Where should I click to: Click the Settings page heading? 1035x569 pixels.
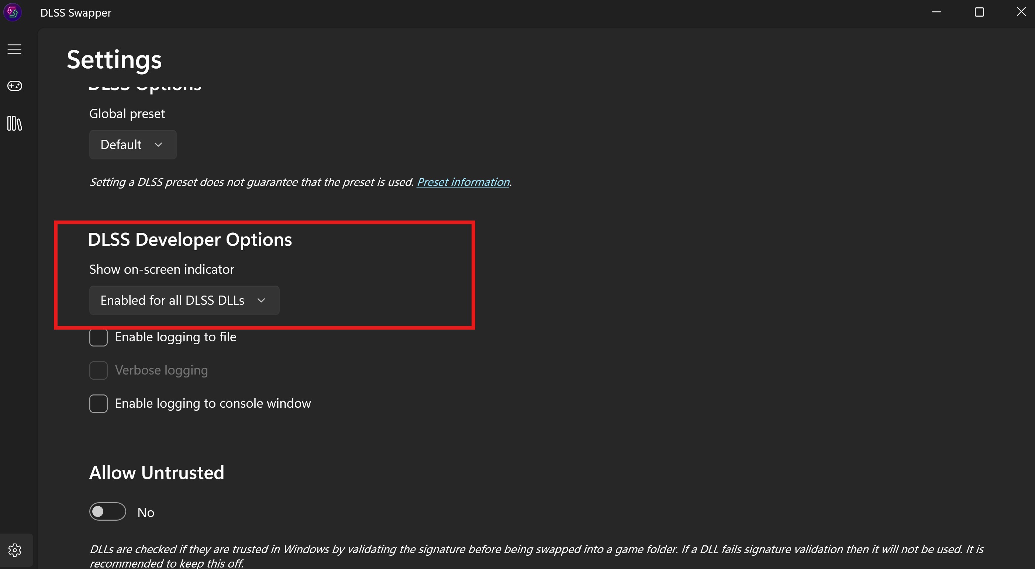click(114, 60)
